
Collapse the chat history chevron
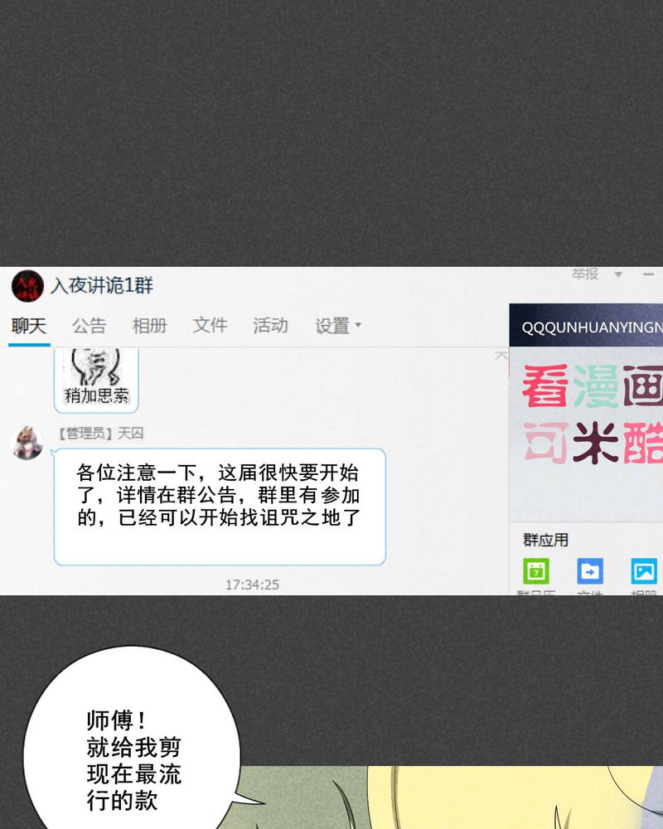coord(501,354)
